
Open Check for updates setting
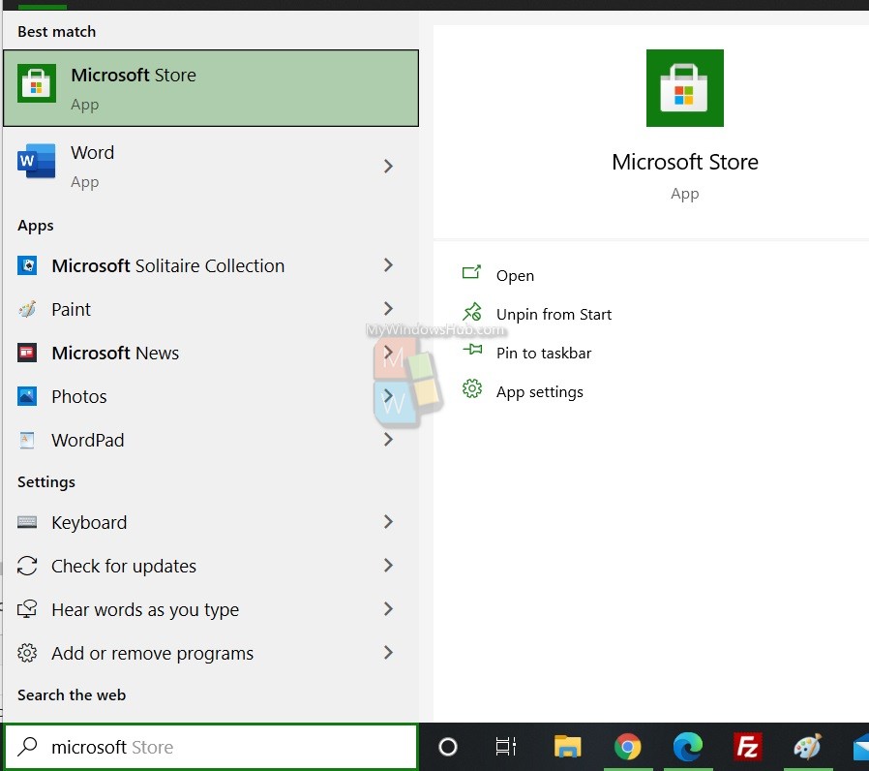click(211, 566)
